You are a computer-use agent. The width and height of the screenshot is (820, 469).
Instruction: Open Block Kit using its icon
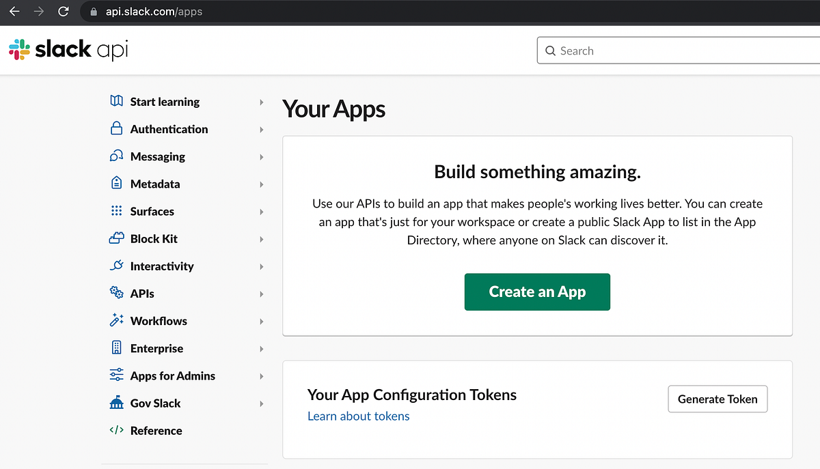pos(116,238)
